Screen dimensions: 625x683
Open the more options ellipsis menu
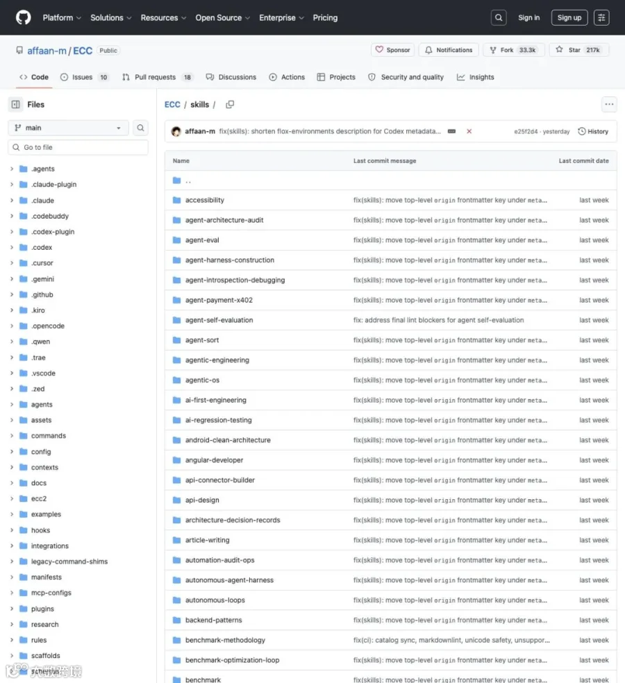click(x=609, y=104)
